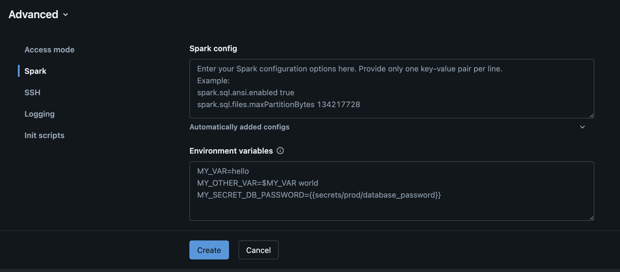The height and width of the screenshot is (272, 620).
Task: Open SSH settings
Action: 32,92
